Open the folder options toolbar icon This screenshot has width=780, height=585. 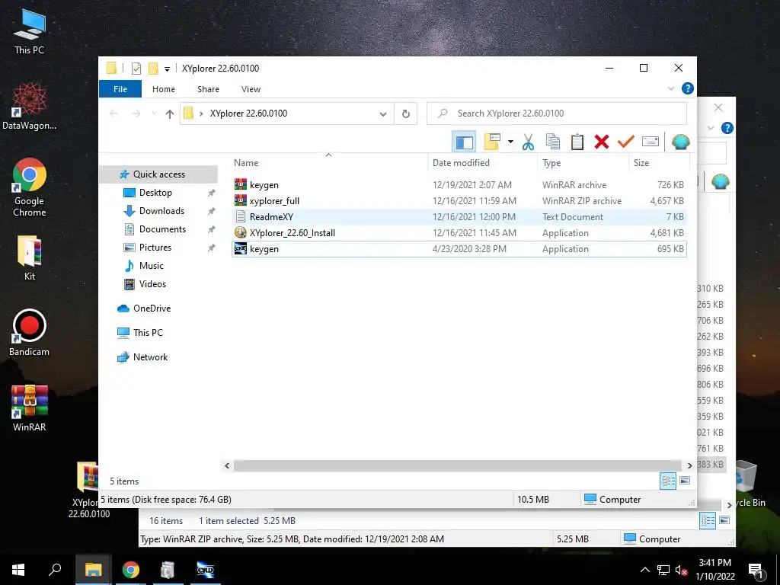(x=492, y=142)
